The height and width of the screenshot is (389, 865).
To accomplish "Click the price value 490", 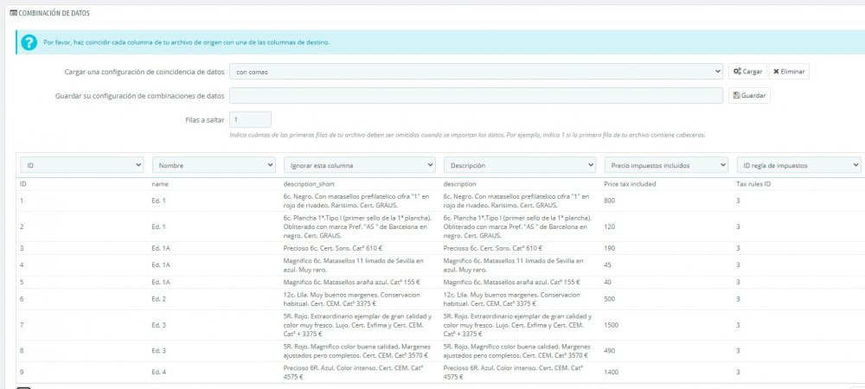I will [x=610, y=350].
